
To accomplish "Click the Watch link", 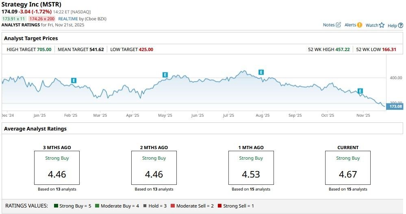I will click(372, 25).
